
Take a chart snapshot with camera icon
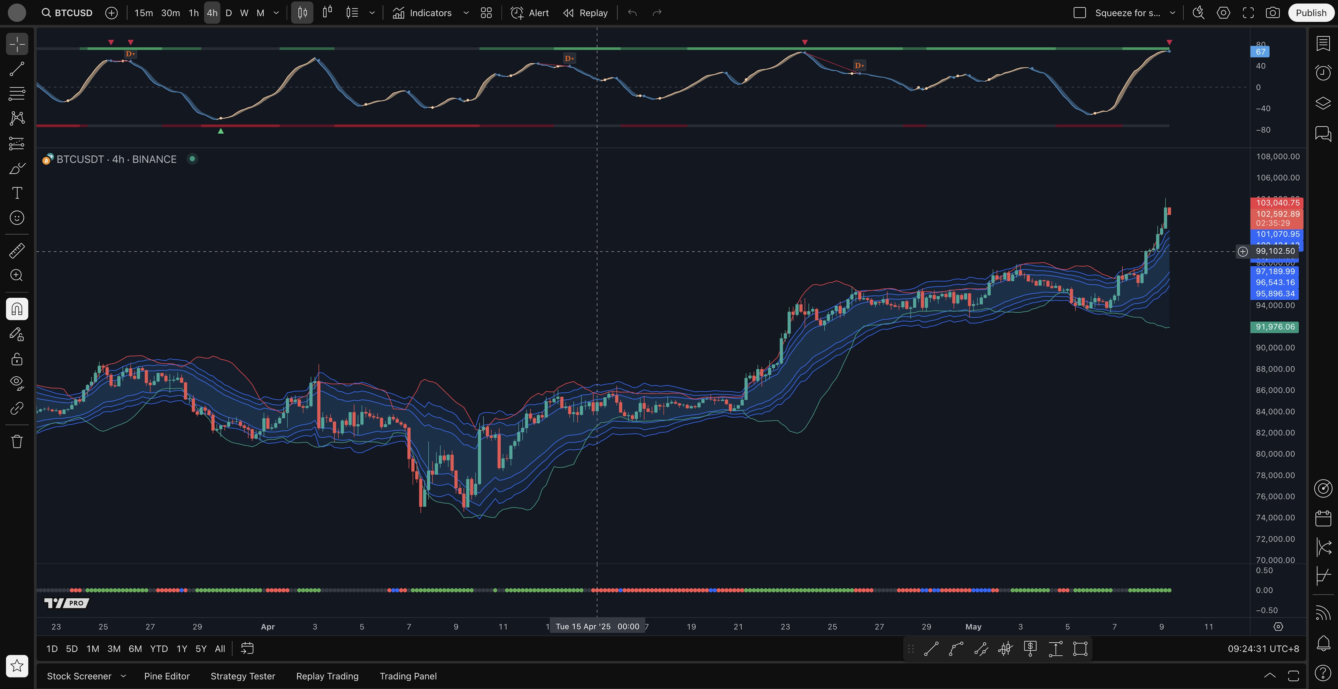[1272, 13]
